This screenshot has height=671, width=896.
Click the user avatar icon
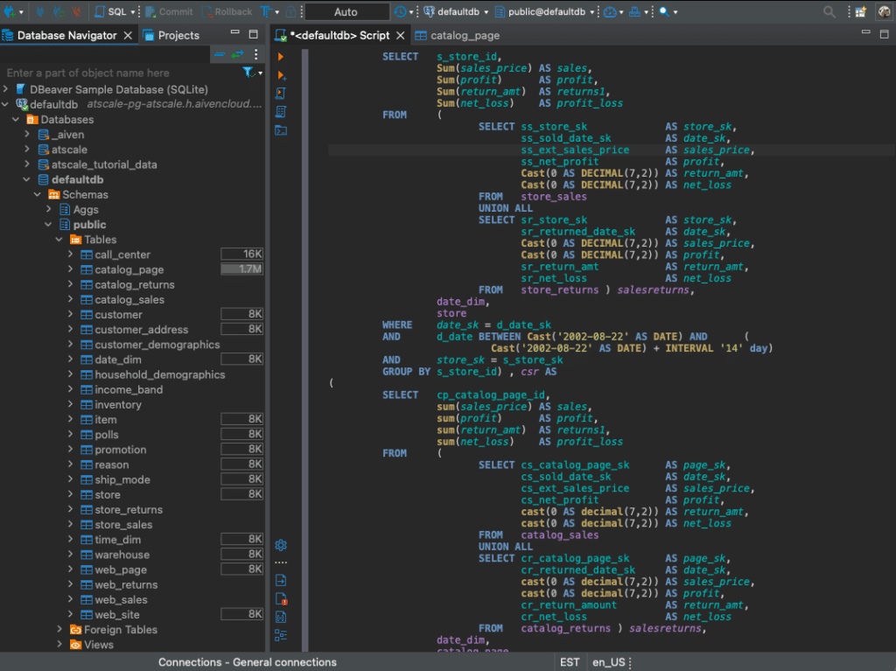[884, 11]
